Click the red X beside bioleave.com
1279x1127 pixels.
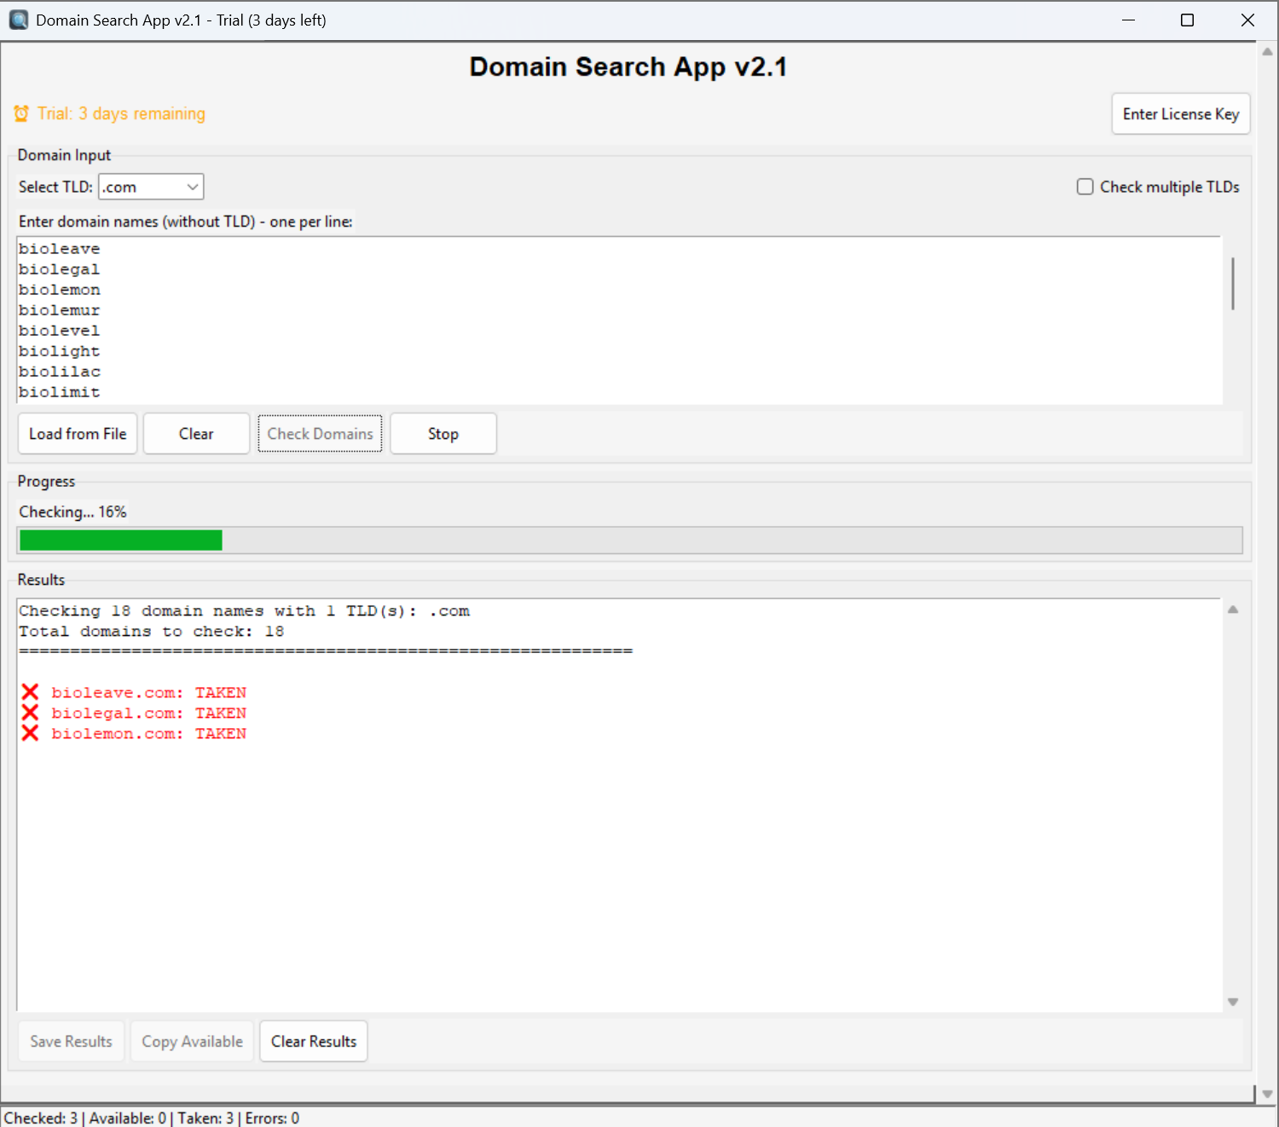31,692
